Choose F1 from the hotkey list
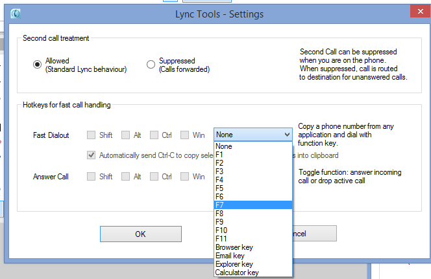 pyautogui.click(x=253, y=155)
